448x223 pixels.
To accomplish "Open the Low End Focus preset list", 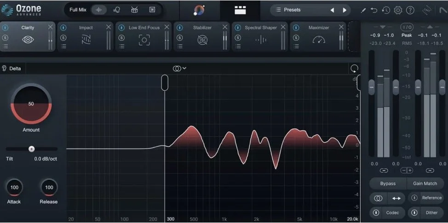I will (x=122, y=46).
